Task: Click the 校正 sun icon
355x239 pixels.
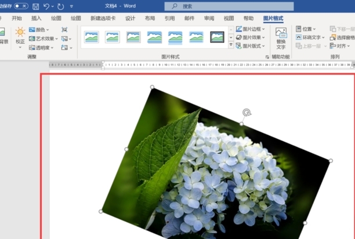Action: 20,32
